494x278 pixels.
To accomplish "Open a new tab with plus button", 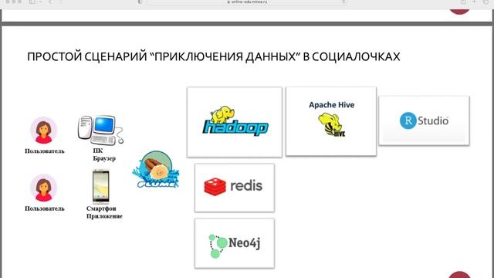I will pyautogui.click(x=474, y=2).
